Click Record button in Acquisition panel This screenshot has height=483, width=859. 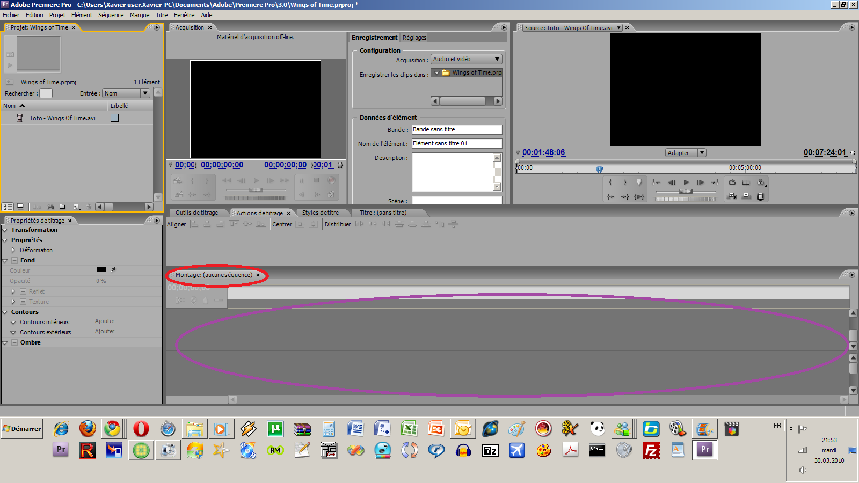point(331,180)
